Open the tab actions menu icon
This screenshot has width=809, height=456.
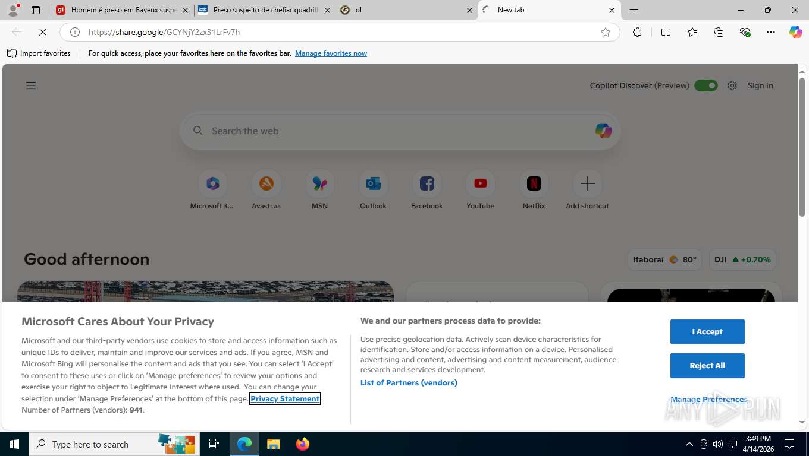[x=36, y=10]
